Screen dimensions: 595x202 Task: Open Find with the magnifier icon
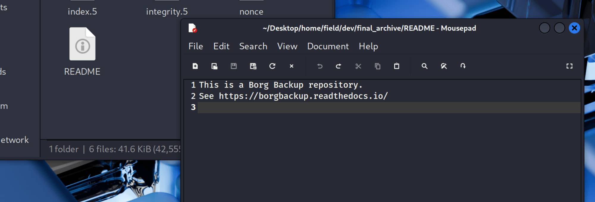pyautogui.click(x=425, y=66)
